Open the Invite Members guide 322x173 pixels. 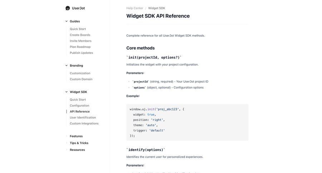tap(80, 41)
